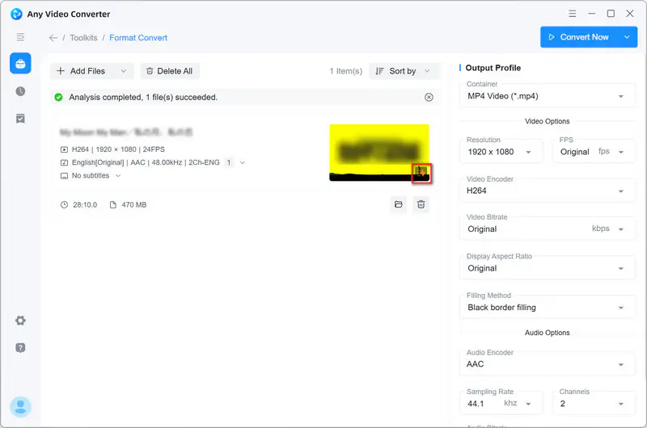Delete the file with trash icon
Screen dimensions: 647x428
pos(421,204)
